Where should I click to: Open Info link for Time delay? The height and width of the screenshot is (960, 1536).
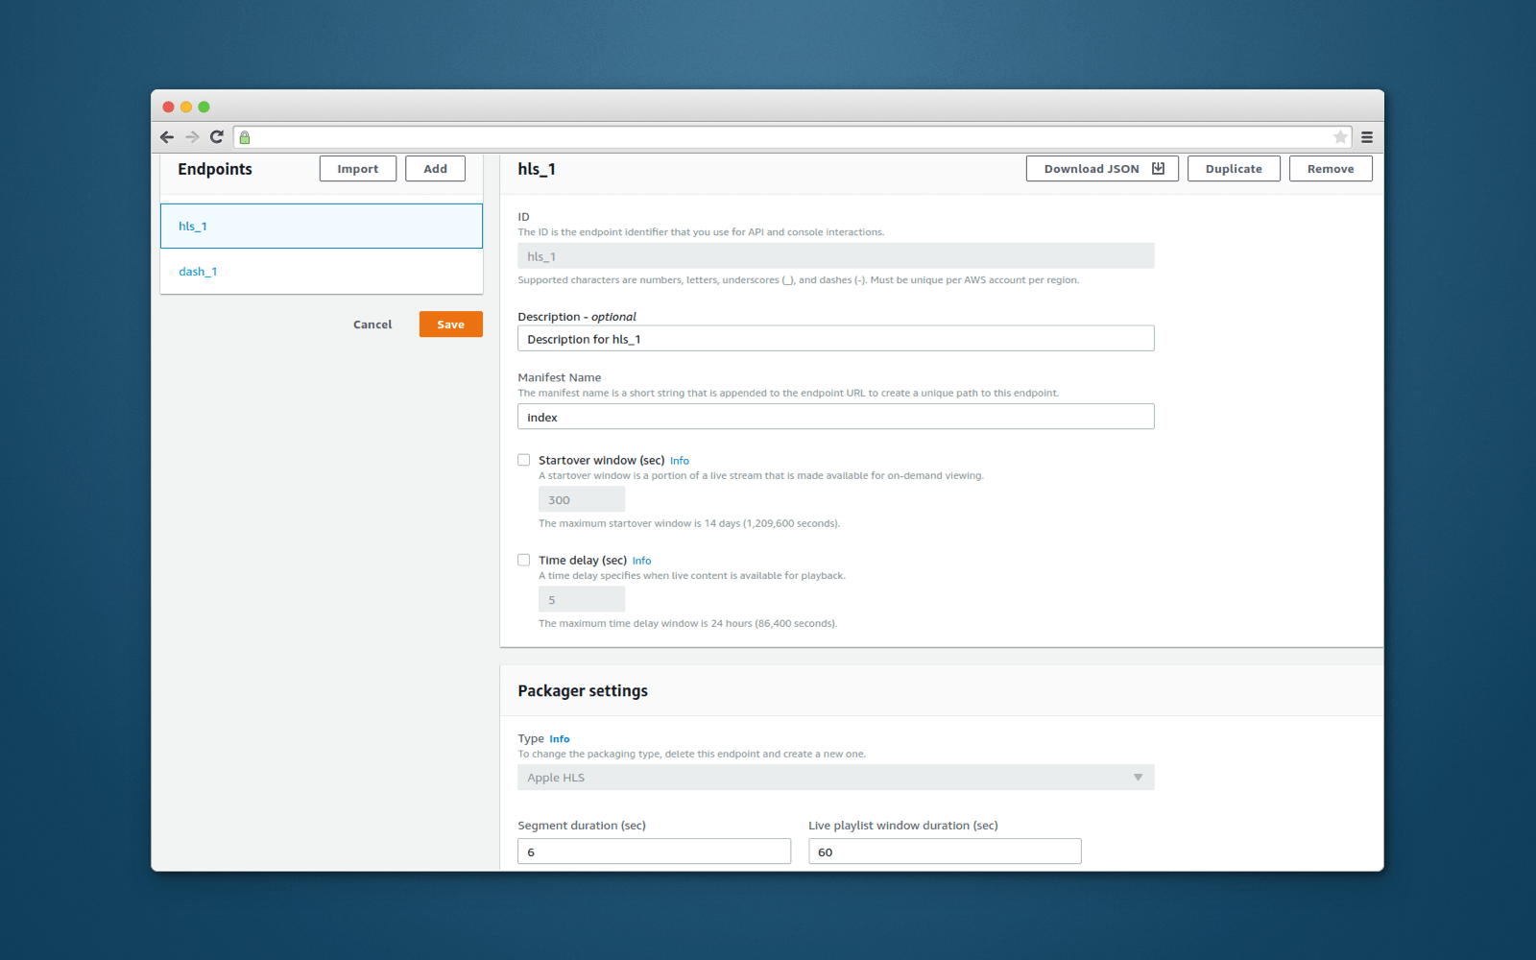pyautogui.click(x=641, y=561)
